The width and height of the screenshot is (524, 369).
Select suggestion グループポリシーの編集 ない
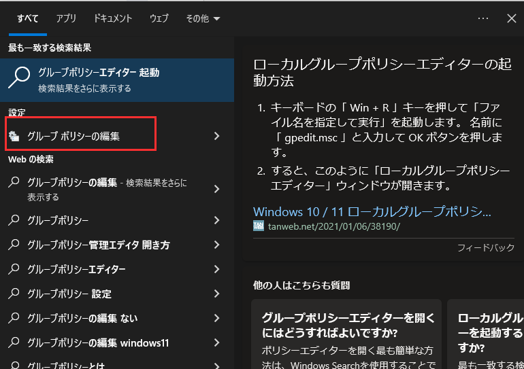coord(117,318)
